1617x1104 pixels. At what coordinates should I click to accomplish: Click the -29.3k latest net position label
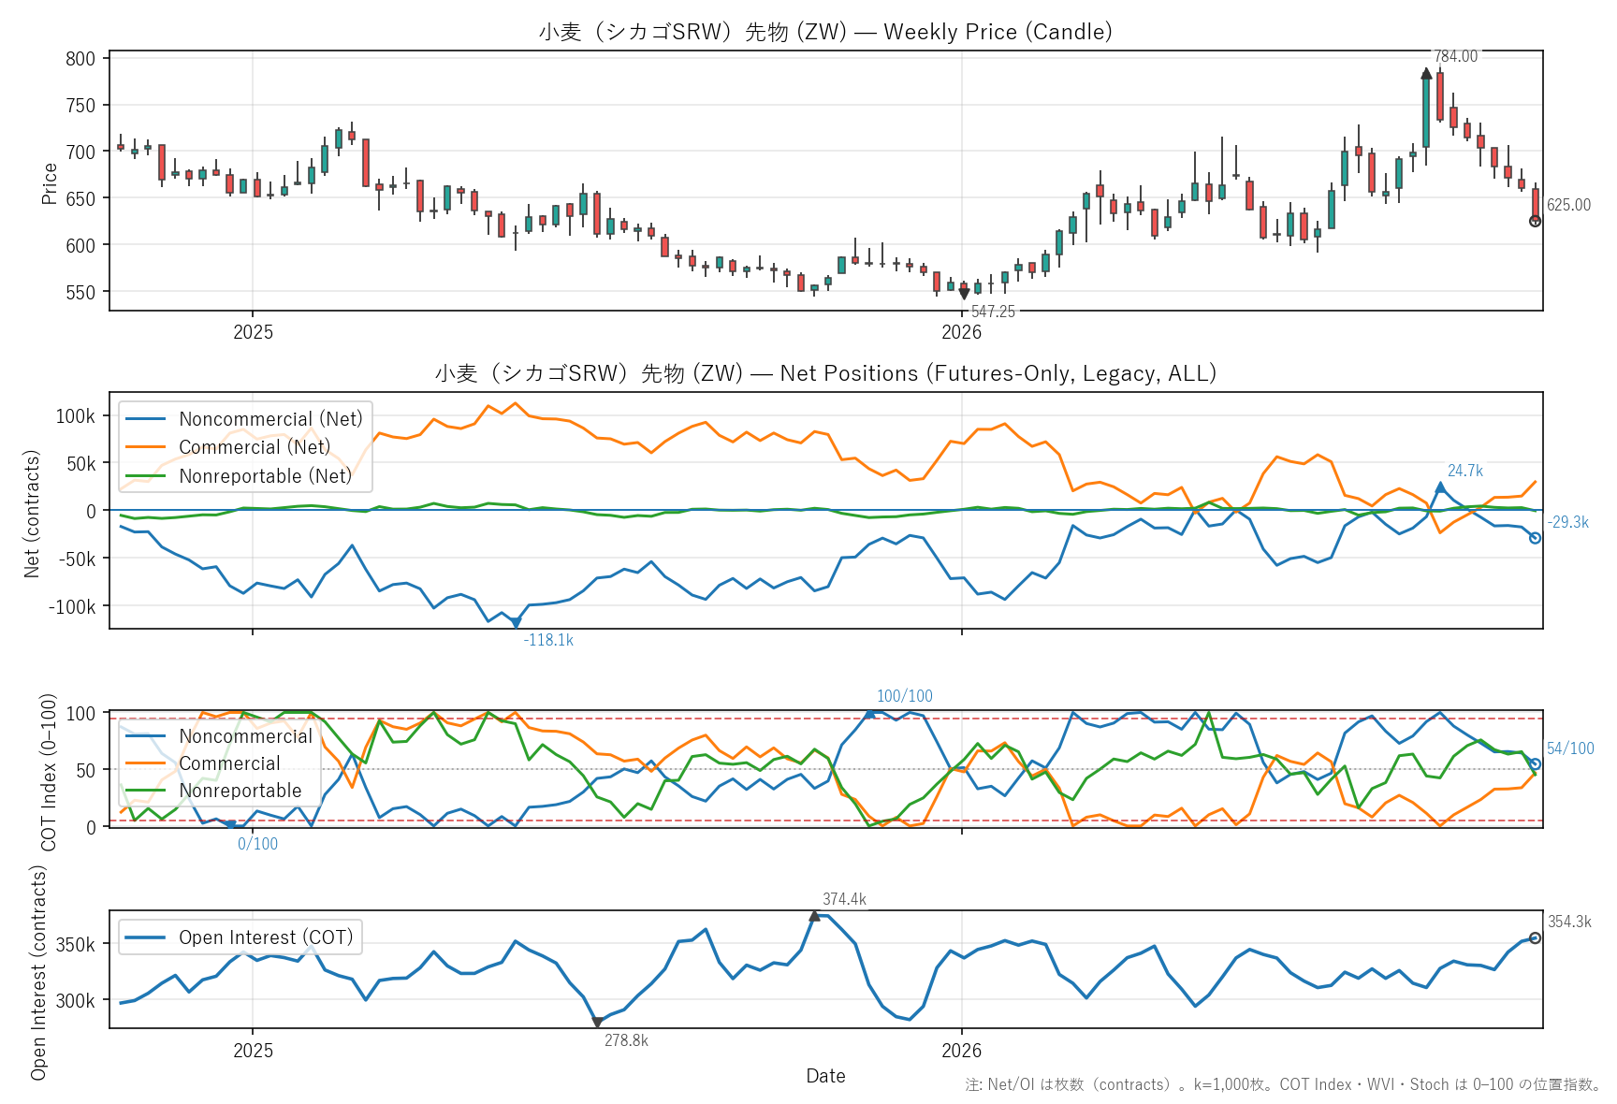(x=1568, y=523)
